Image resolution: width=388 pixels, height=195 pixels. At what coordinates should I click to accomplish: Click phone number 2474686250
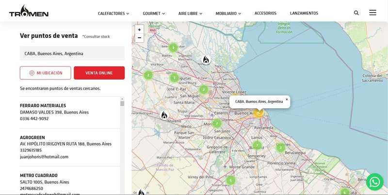click(x=32, y=188)
